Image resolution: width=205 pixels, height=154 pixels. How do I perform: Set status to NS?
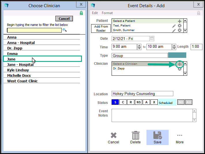tap(138, 102)
